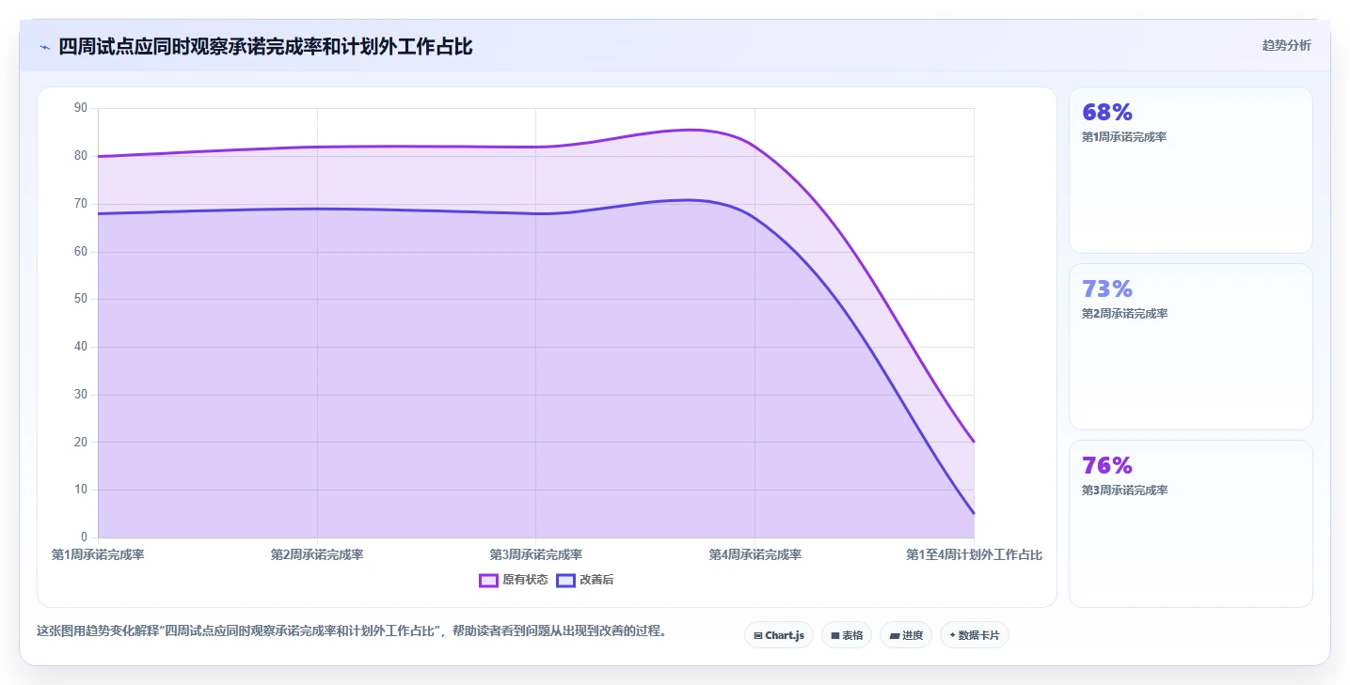Toggle the 改善后 legend series

tap(585, 581)
